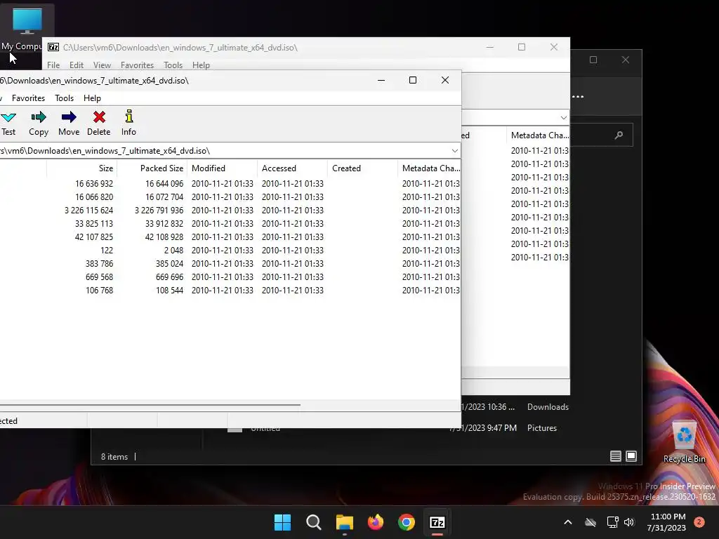Open Favorites menu in back 7-Zip window

[x=137, y=65]
